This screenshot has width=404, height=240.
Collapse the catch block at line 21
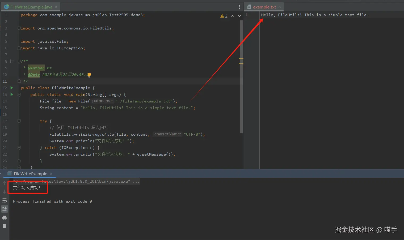(x=19, y=148)
